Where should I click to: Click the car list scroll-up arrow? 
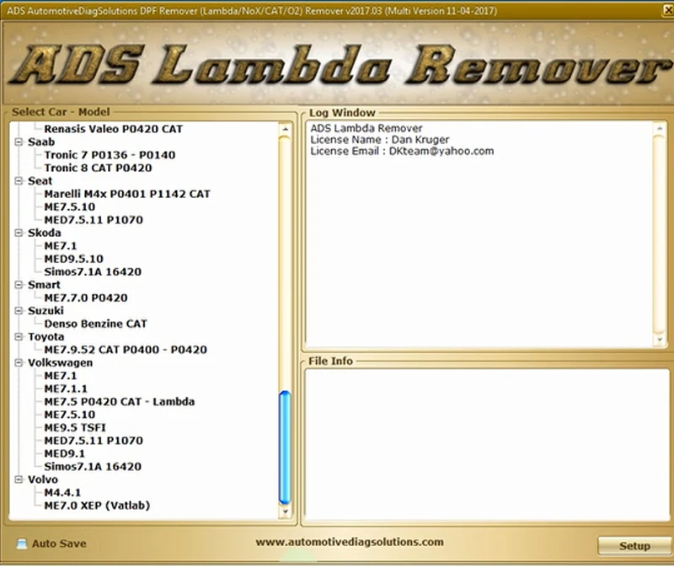[x=285, y=129]
